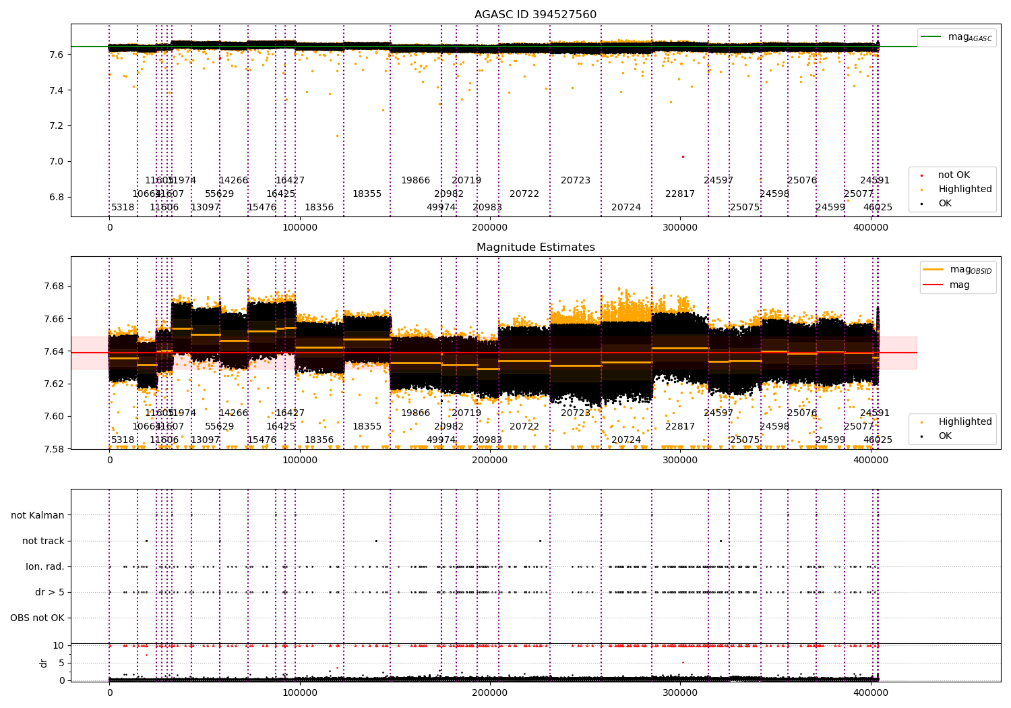This screenshot has width=1011, height=708.
Task: Click OBSID label 16427 in the middle plot
Action: click(290, 413)
